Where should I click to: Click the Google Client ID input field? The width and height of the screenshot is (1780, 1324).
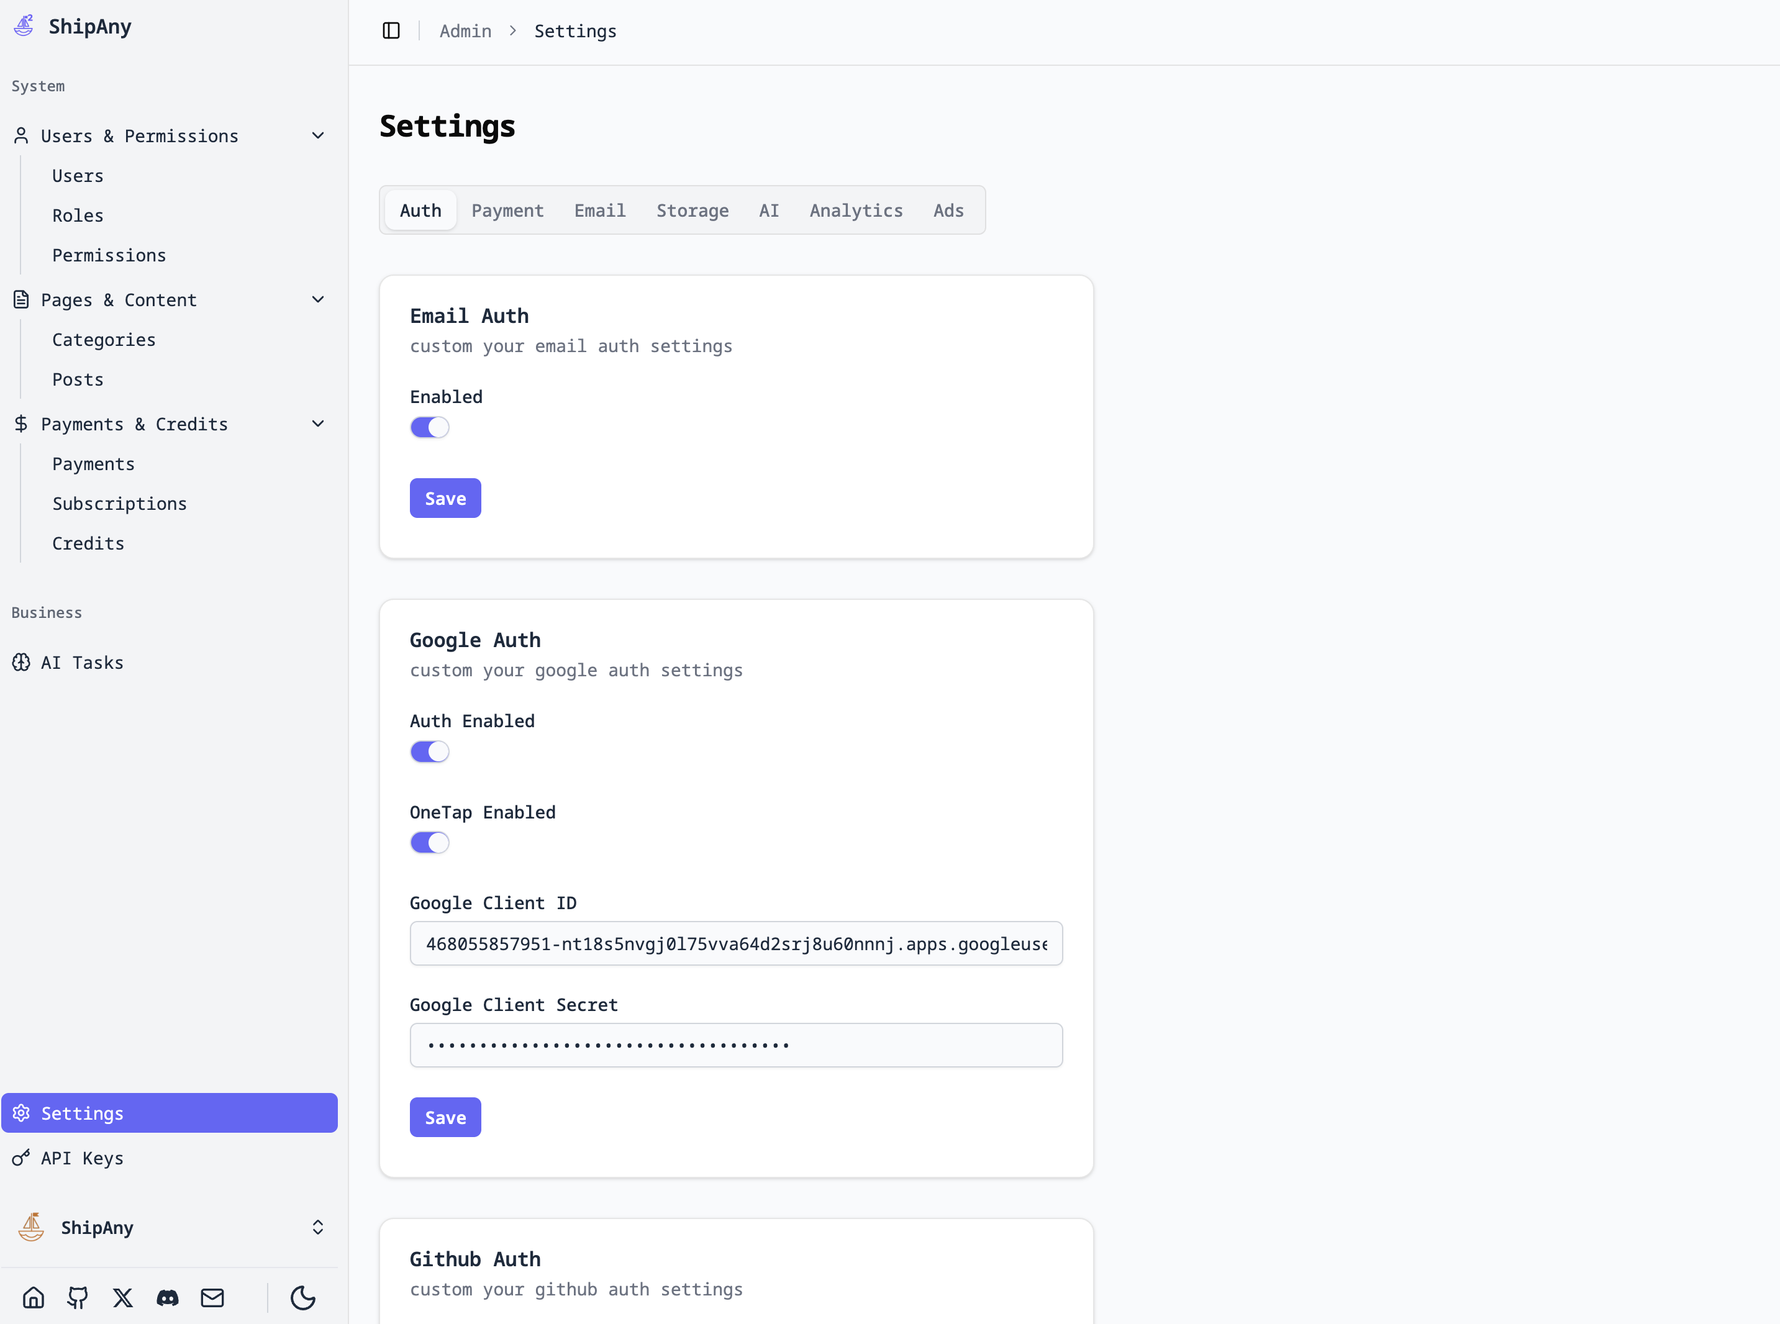pos(736,943)
